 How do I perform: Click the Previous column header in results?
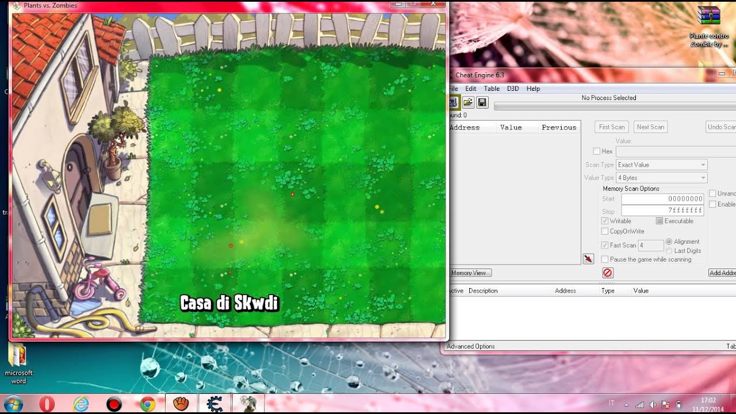pos(559,128)
